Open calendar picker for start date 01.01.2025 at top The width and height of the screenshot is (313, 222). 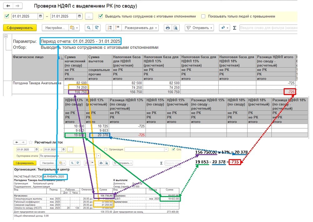41,16
